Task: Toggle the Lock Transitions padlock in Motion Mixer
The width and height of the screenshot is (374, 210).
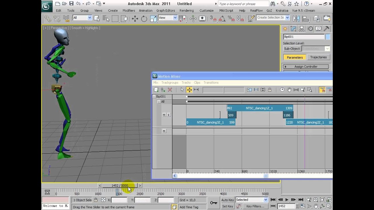Action: coord(270,90)
